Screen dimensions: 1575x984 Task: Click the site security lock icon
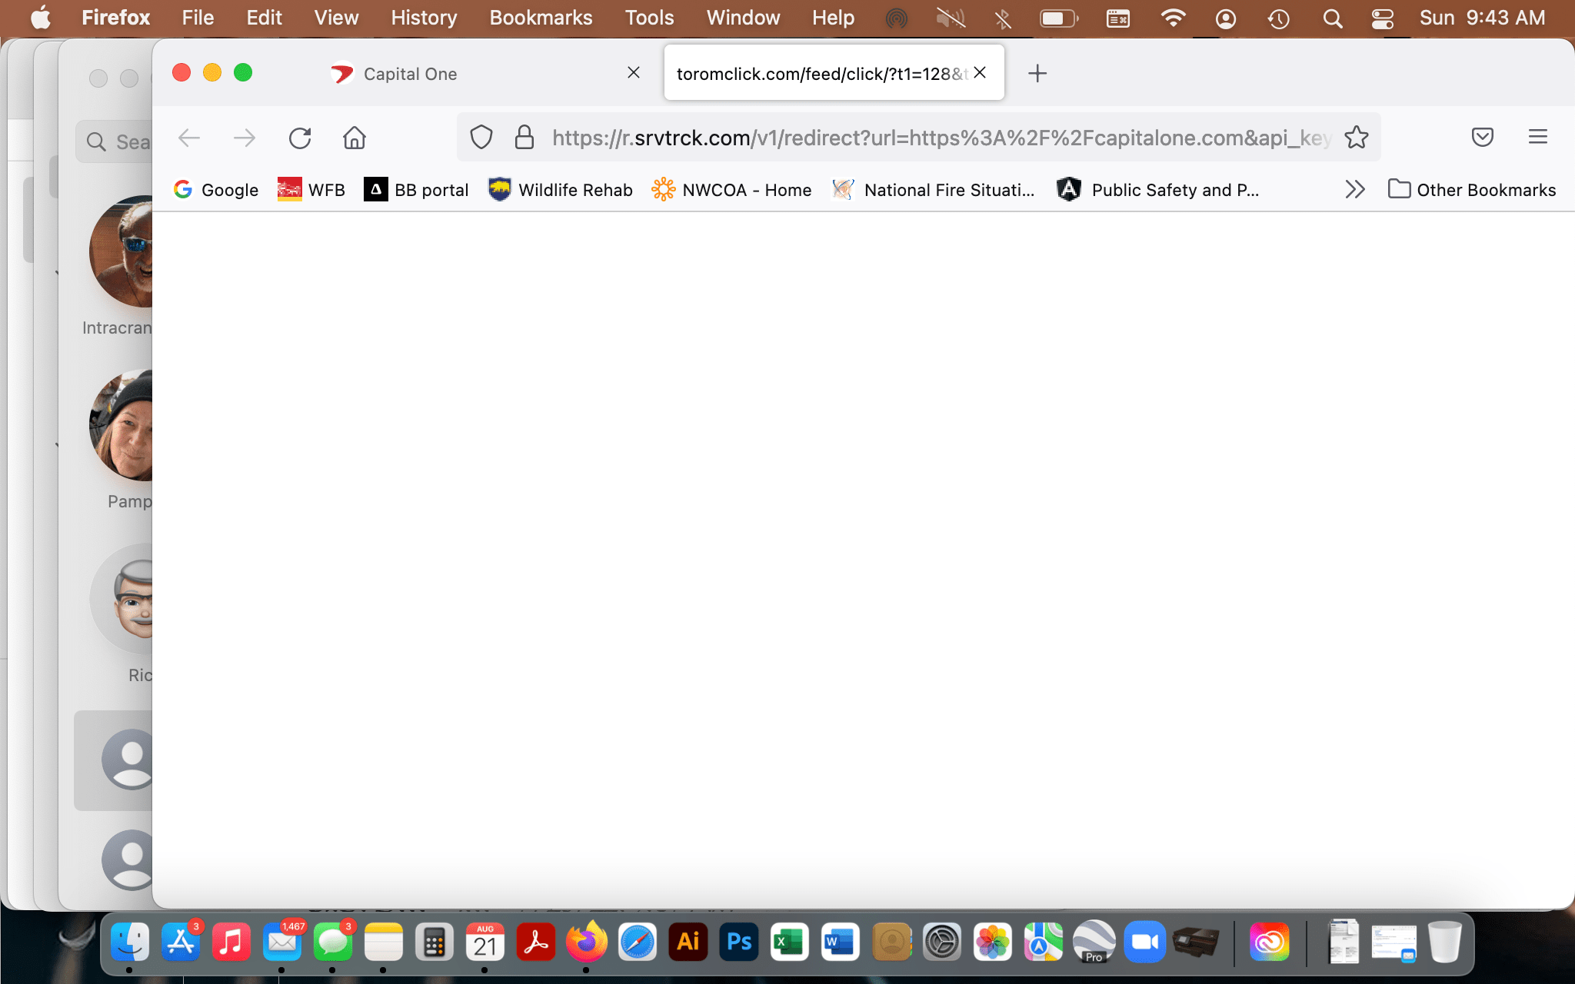524,137
